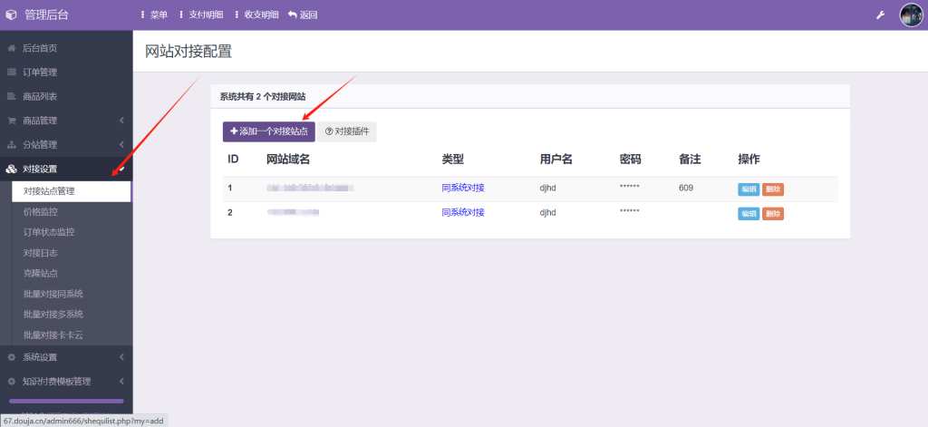
Task: Click the cart icon beside 商品管理
Action: point(11,121)
